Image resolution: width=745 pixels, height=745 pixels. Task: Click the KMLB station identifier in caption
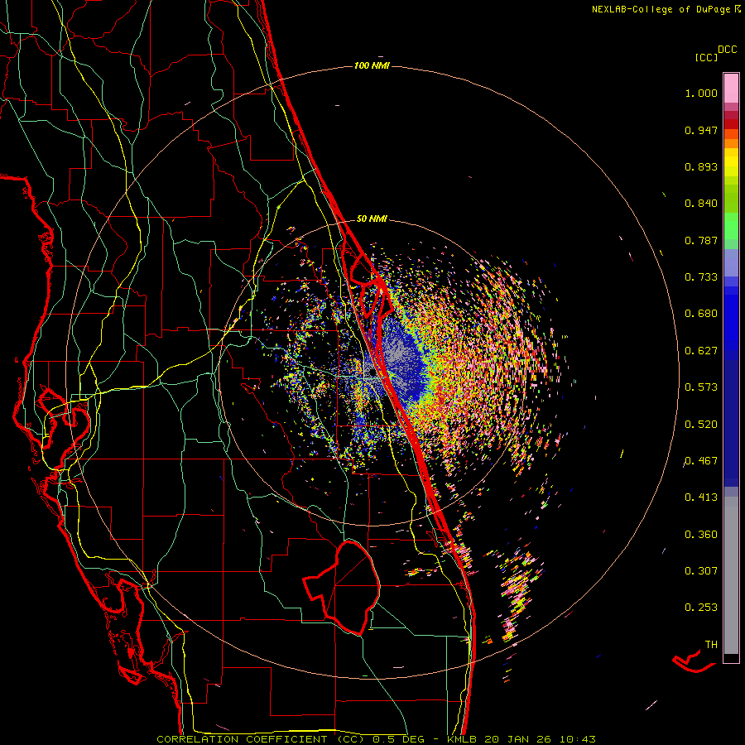click(x=461, y=739)
